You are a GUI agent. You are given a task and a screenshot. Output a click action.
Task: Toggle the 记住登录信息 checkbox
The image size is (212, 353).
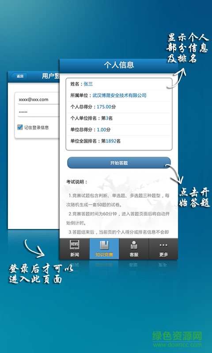click(x=20, y=127)
